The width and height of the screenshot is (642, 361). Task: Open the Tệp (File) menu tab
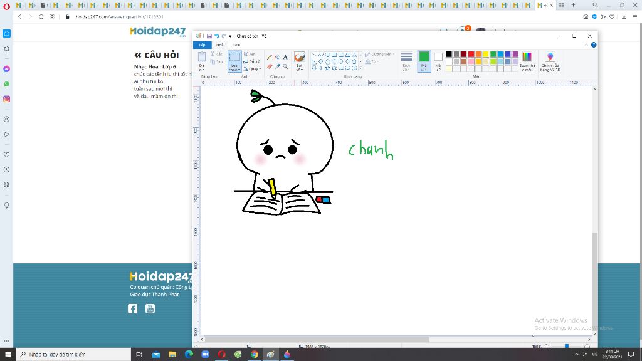coord(203,45)
